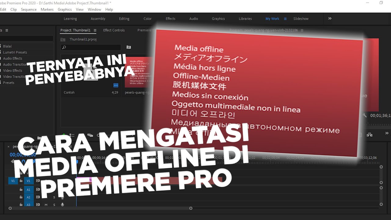Open the wrench settings in Program monitor
The width and height of the screenshot is (391, 220).
click(364, 116)
